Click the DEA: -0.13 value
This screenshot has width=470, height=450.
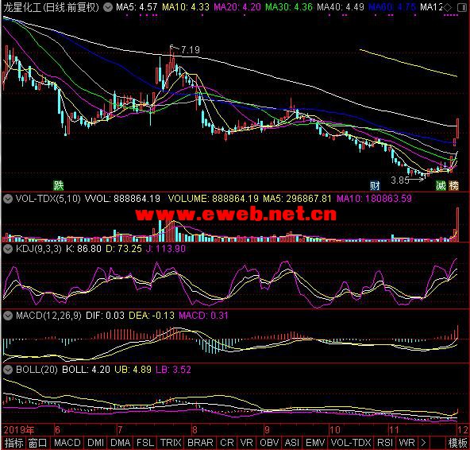pos(152,315)
